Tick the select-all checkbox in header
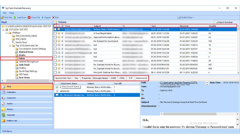Image resolution: width=240 pixels, height=139 pixels. (x=55, y=26)
